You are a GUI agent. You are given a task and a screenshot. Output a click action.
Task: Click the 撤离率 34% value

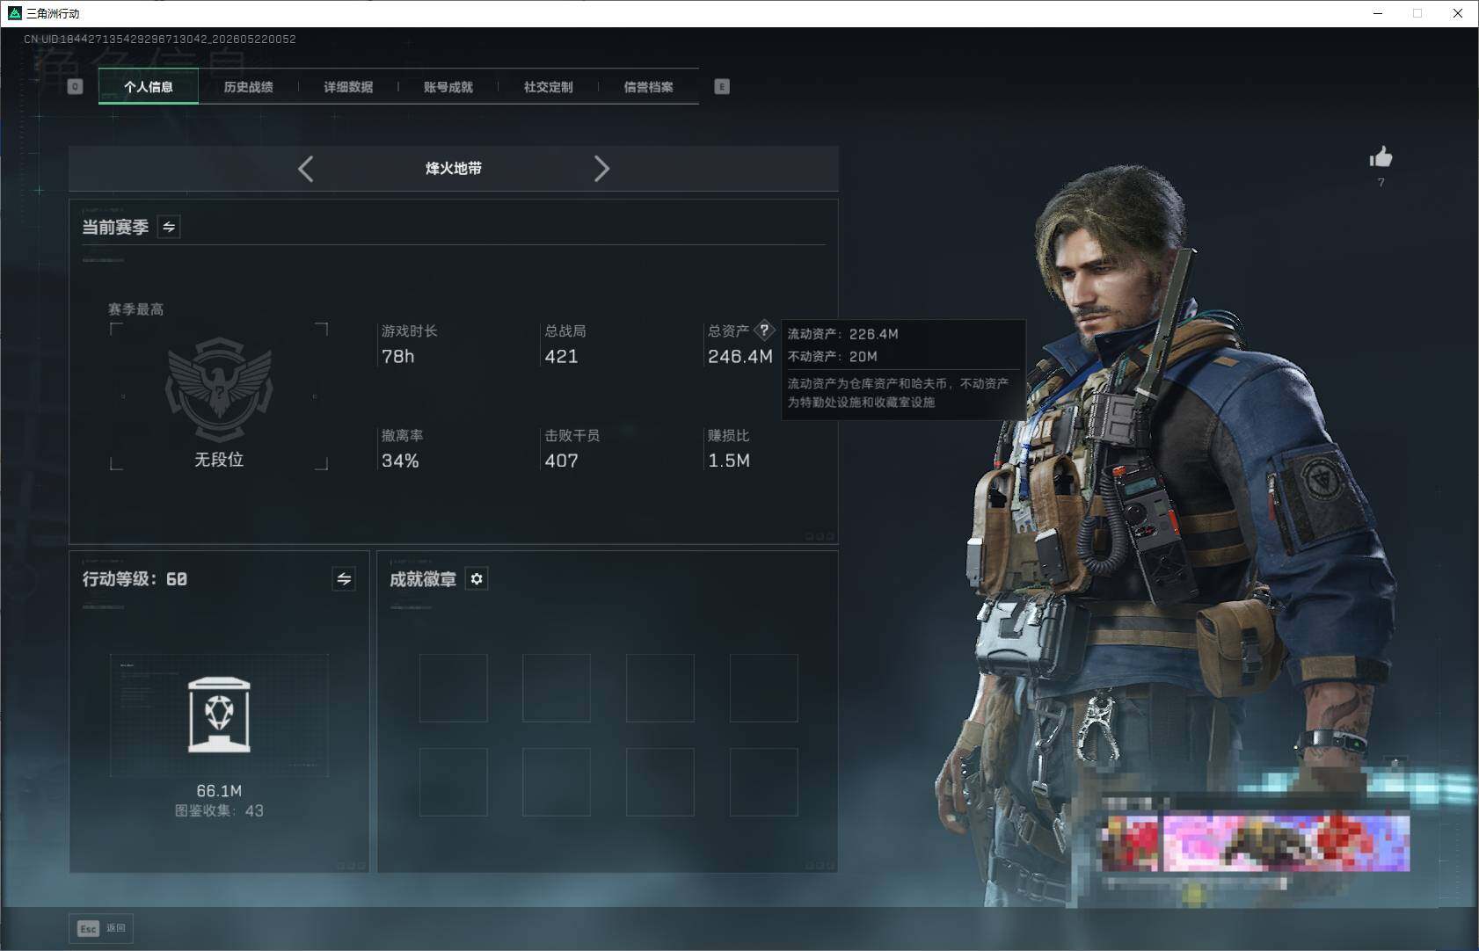[x=400, y=461]
